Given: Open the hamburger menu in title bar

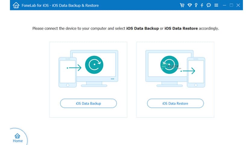Looking at the screenshot, I should tap(216, 5).
